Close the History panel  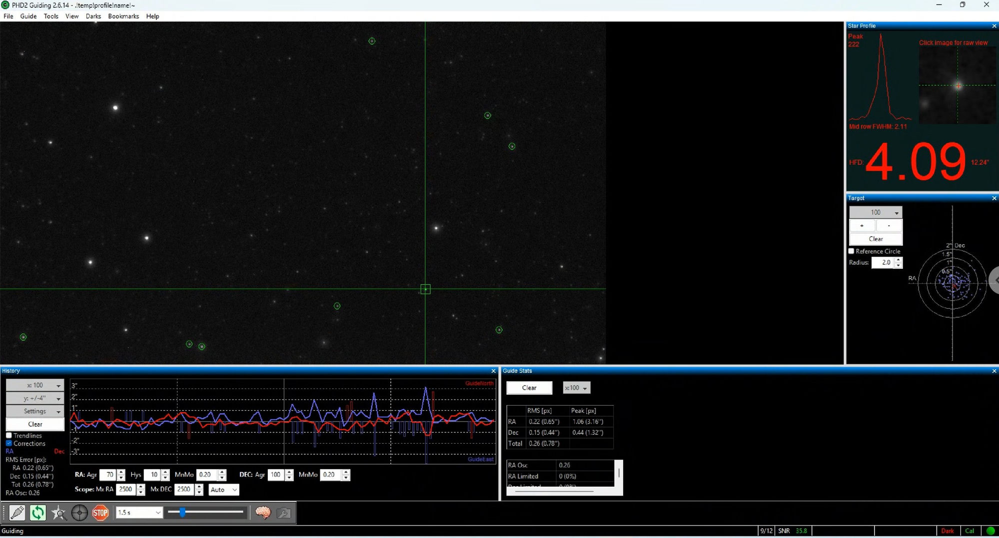[x=493, y=371]
